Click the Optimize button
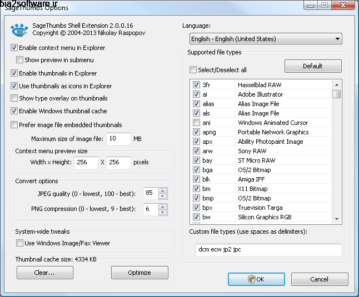This screenshot has height=297, width=359. (139, 273)
